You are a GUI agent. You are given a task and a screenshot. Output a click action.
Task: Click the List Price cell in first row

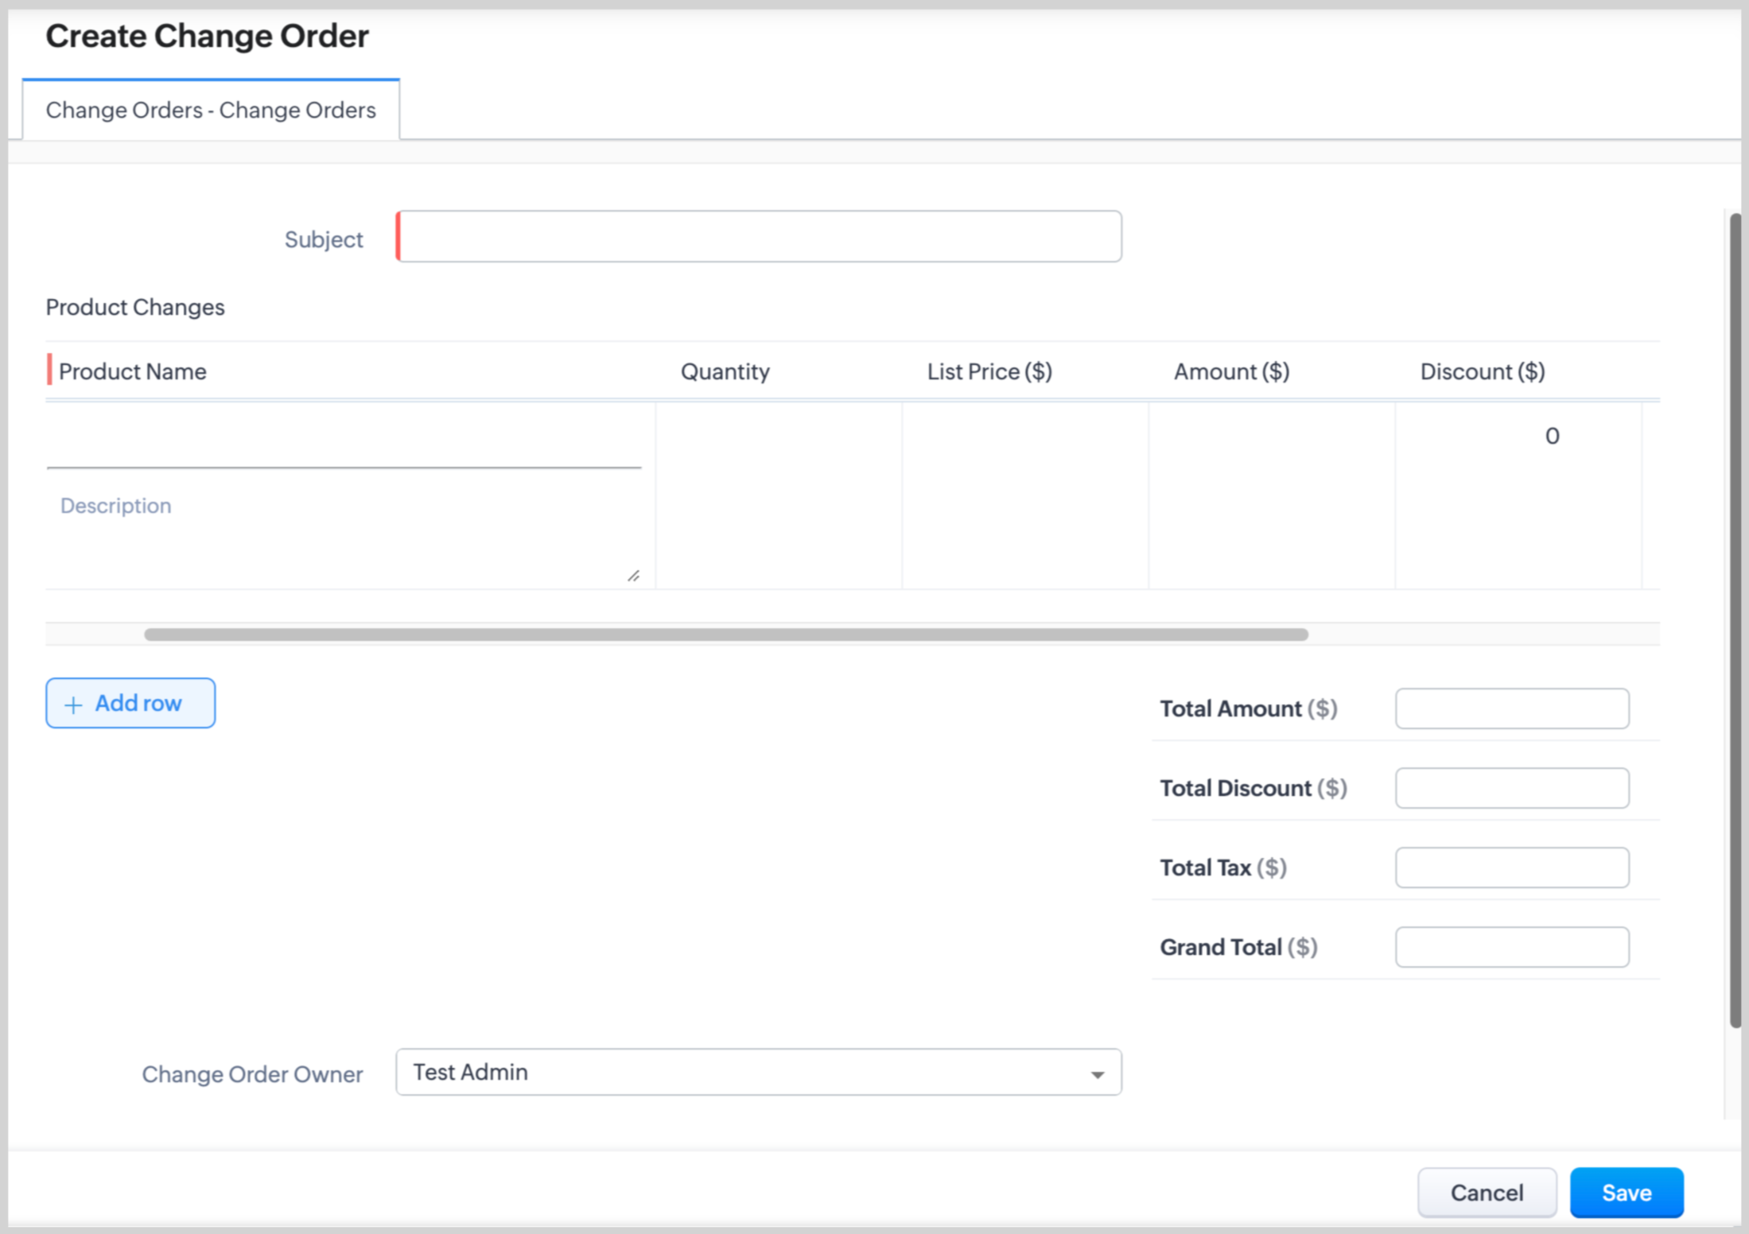tap(1025, 436)
